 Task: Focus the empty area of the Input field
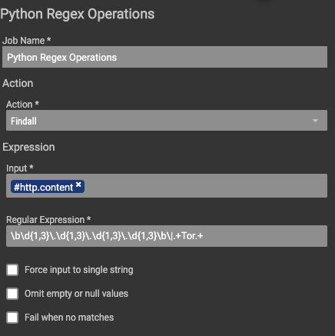pos(205,186)
